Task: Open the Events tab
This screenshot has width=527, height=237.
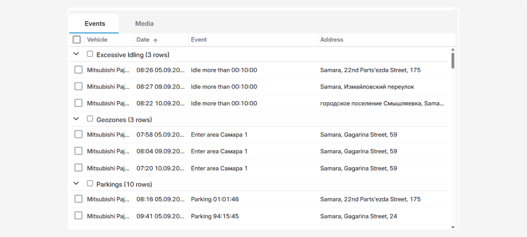Action: [94, 24]
